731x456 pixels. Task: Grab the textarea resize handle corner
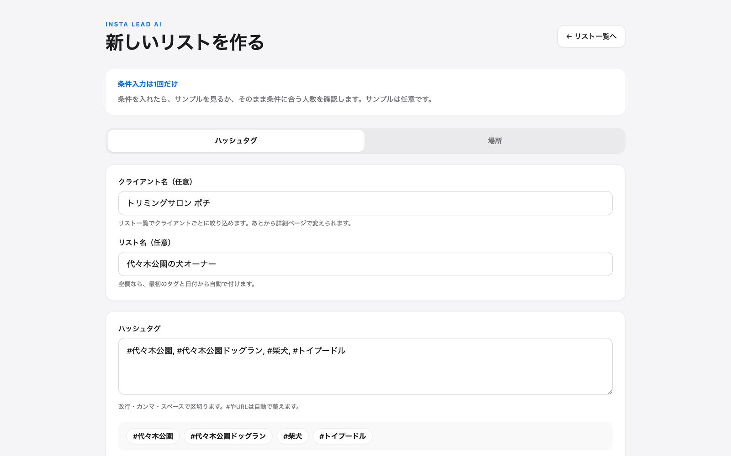pos(609,391)
